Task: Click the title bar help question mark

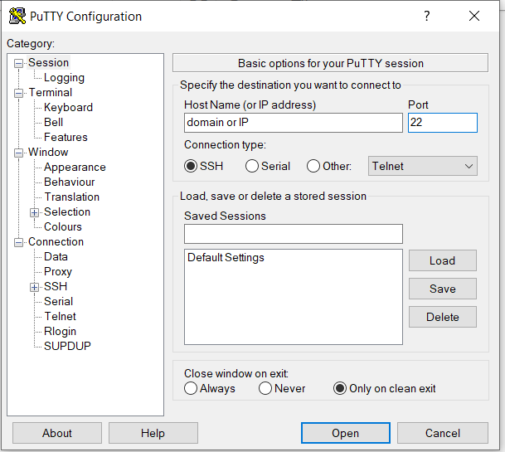Action: [427, 16]
